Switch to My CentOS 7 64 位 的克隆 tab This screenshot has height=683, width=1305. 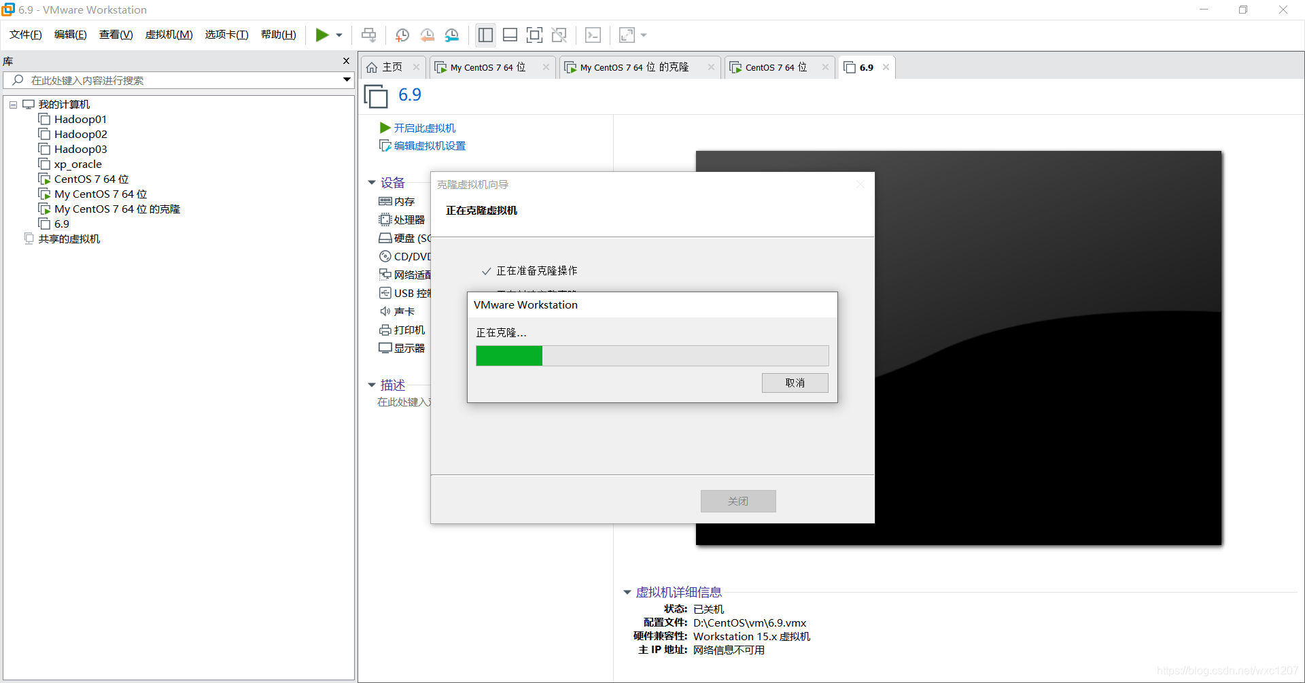pos(634,67)
